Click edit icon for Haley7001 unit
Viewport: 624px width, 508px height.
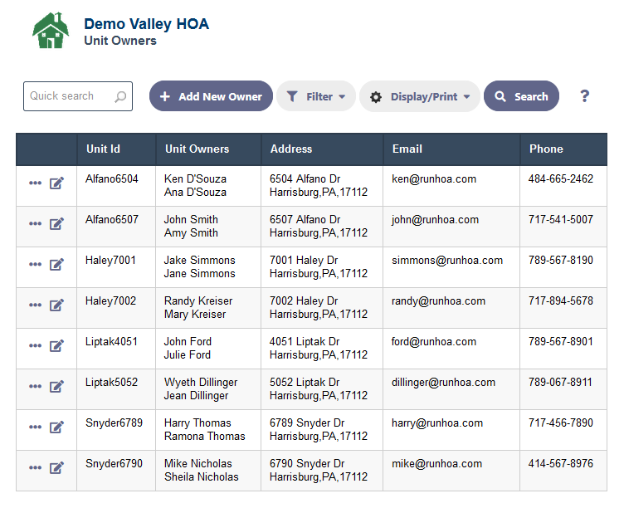(x=56, y=264)
